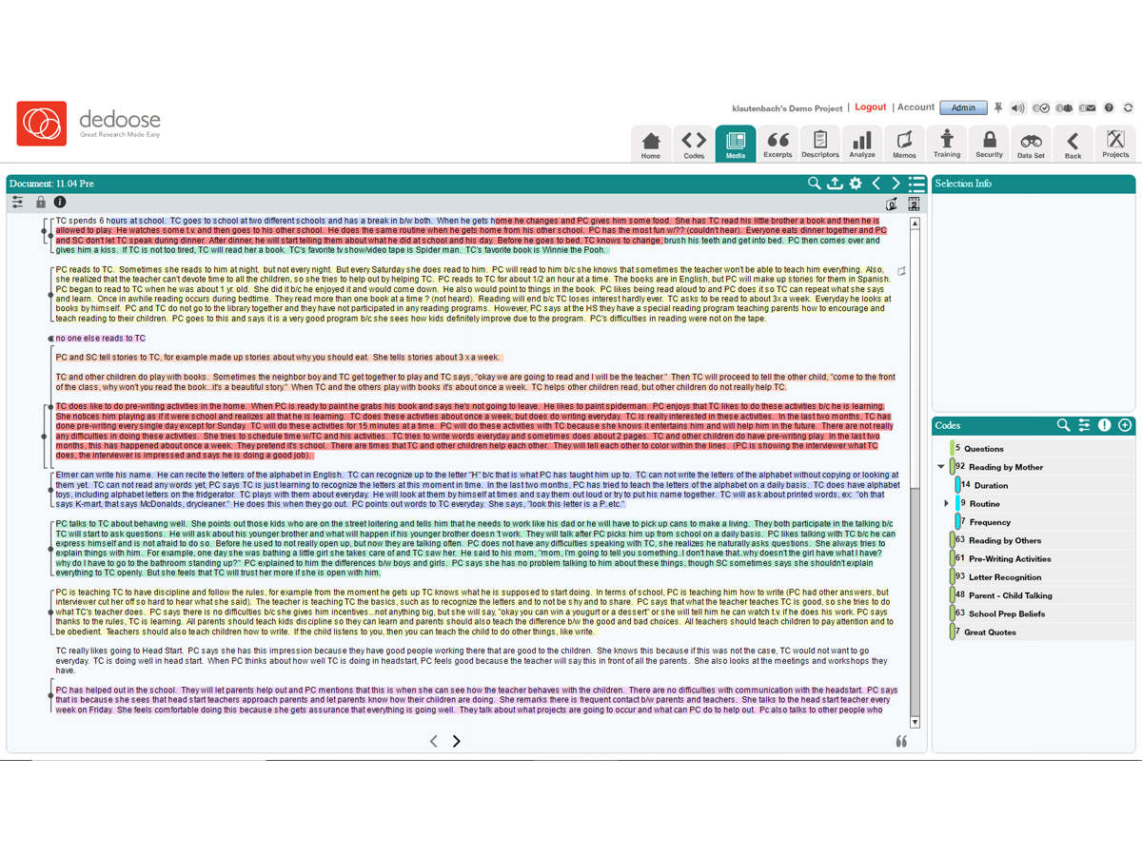This screenshot has height=856, width=1142.
Task: Click the add code plus icon
Action: (1125, 425)
